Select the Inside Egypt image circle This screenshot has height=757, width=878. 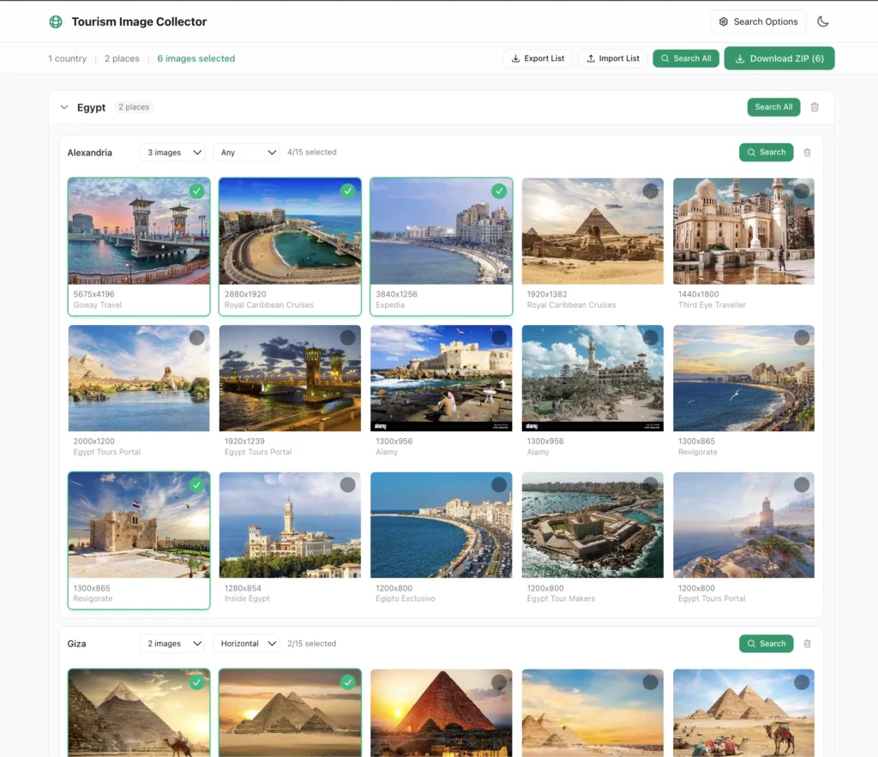pos(348,485)
